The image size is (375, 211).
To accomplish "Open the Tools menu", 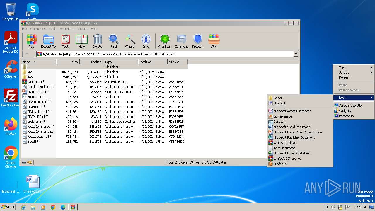I will [x=53, y=29].
